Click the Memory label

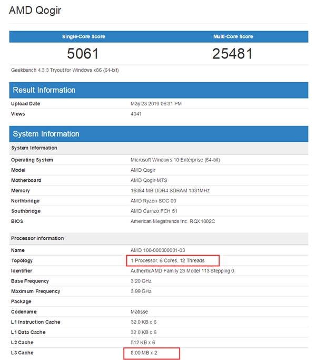(x=20, y=191)
